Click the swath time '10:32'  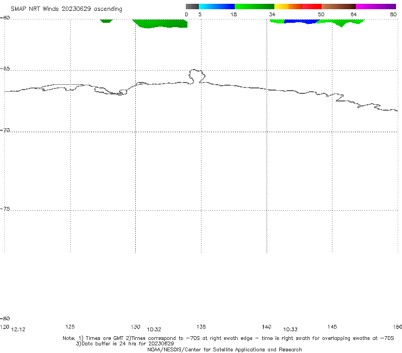(154, 330)
